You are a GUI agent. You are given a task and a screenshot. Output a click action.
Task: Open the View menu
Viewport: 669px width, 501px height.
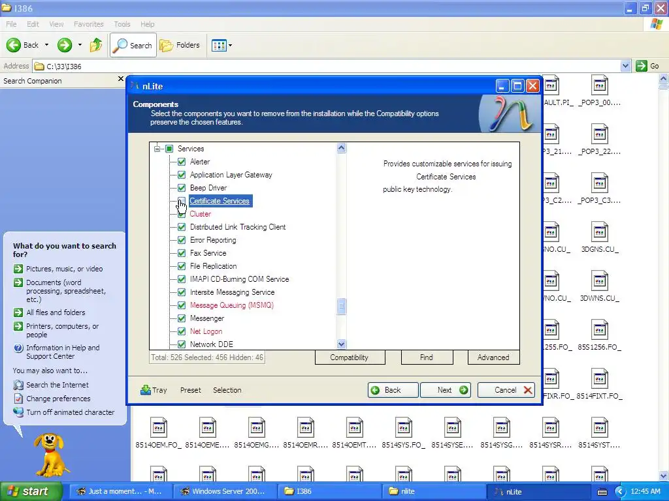coord(56,24)
